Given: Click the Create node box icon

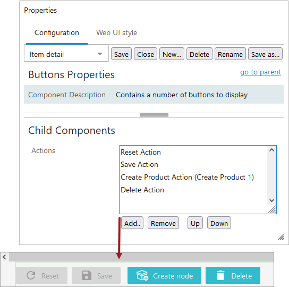Looking at the screenshot, I should (x=142, y=275).
